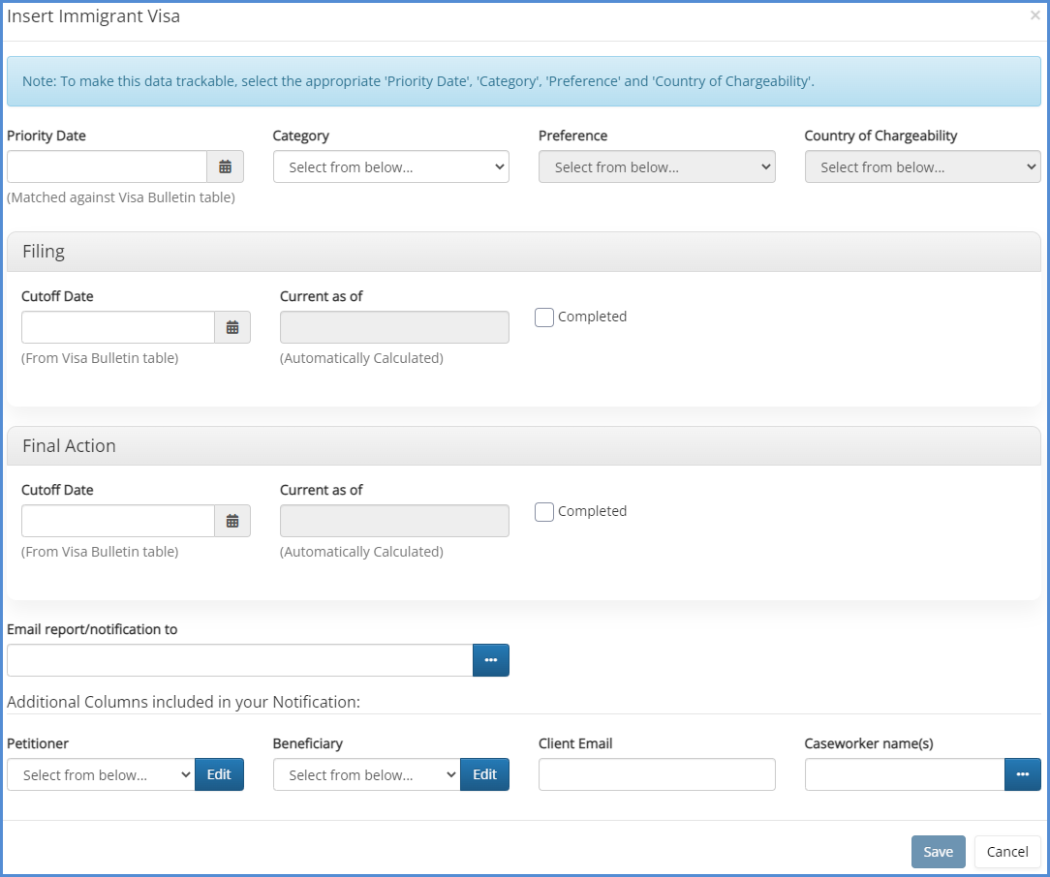The width and height of the screenshot is (1050, 877).
Task: Click Edit button next to Beneficiary
Action: coord(484,774)
